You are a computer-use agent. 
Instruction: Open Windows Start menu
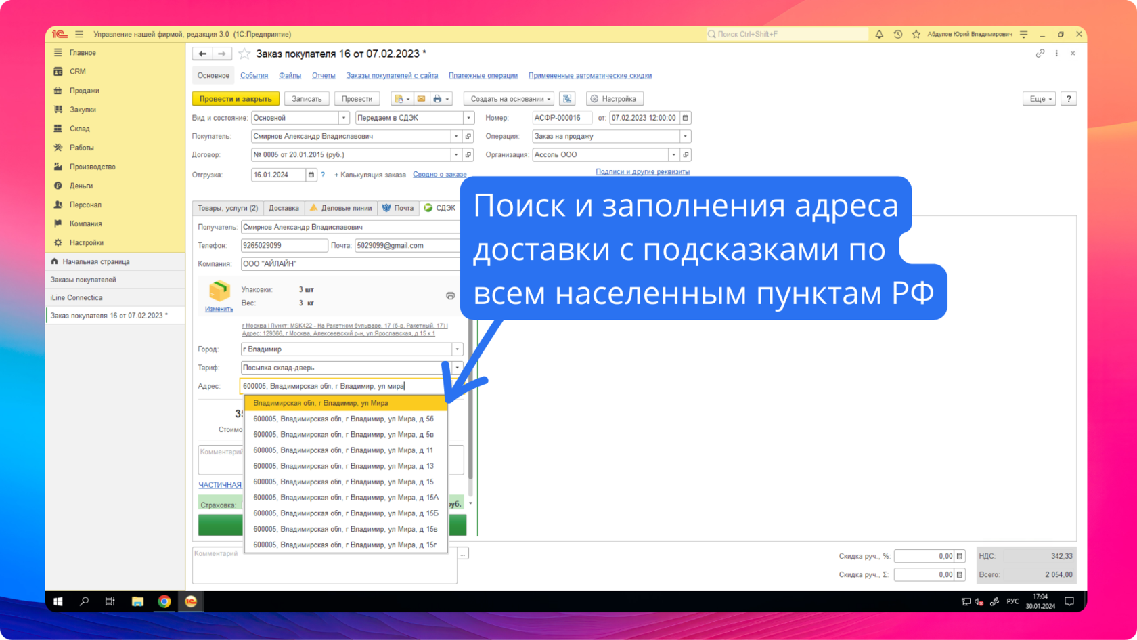point(58,601)
